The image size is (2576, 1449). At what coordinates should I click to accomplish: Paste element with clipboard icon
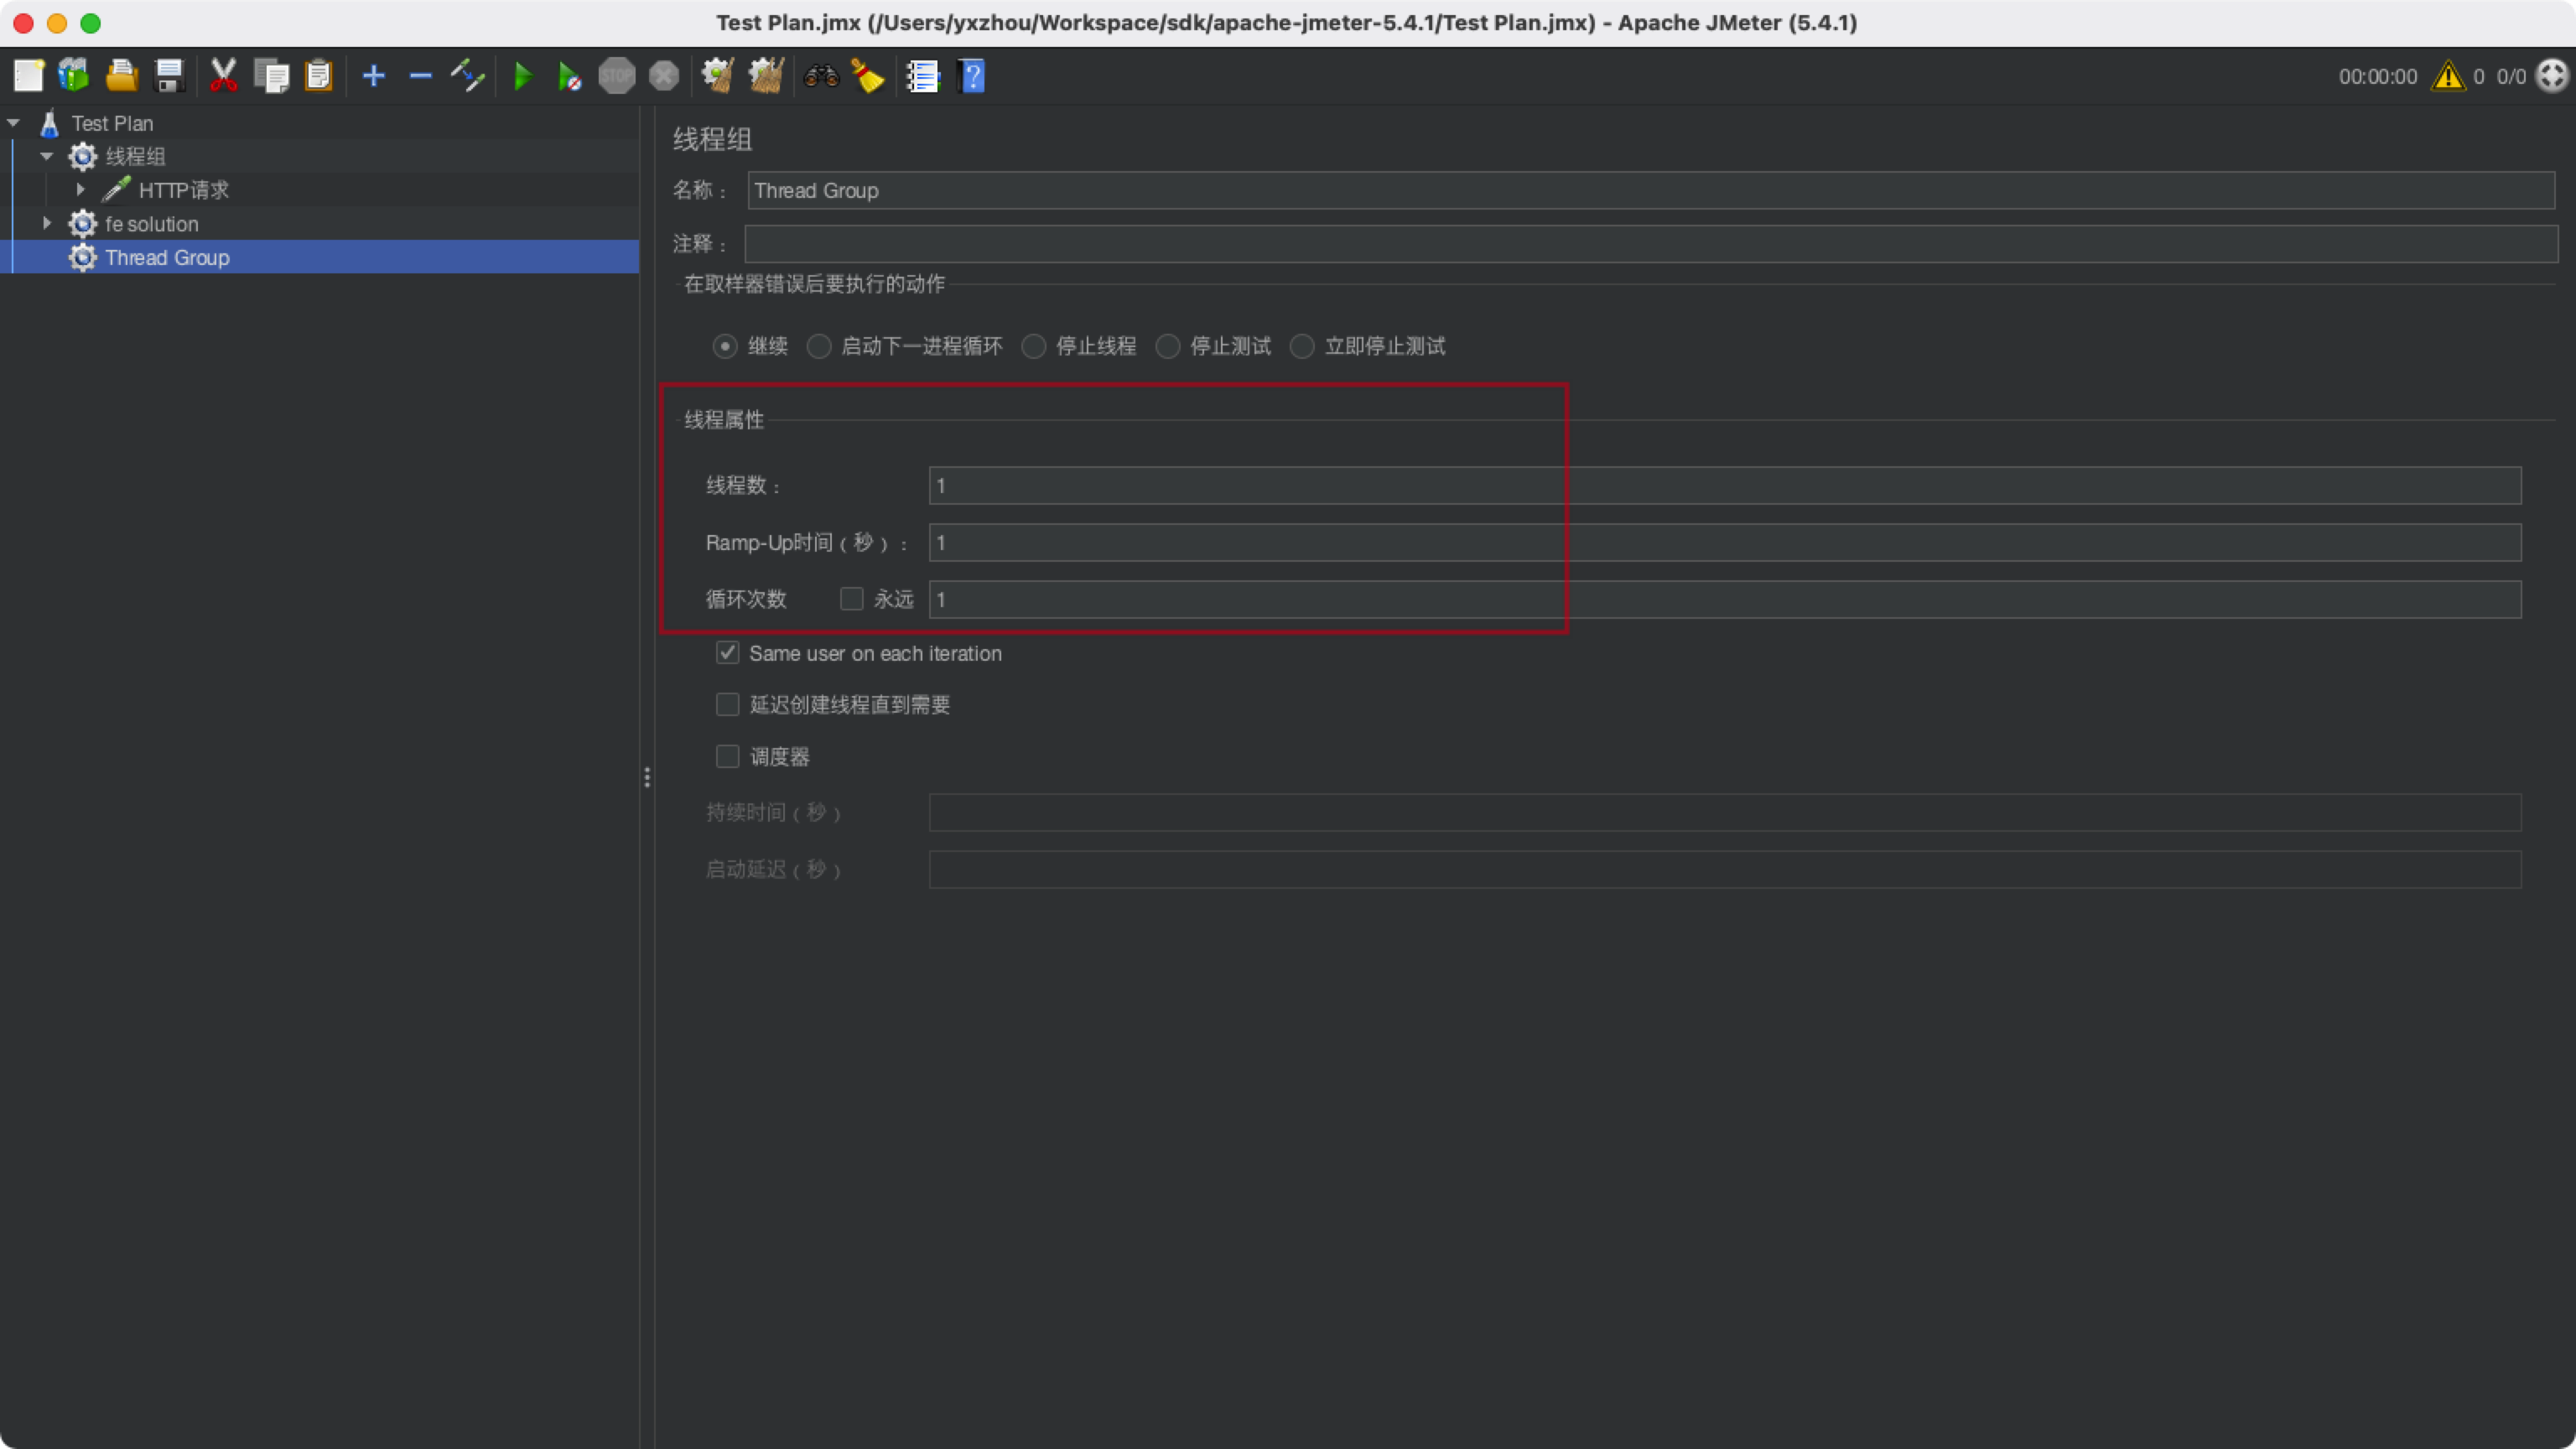(x=318, y=76)
